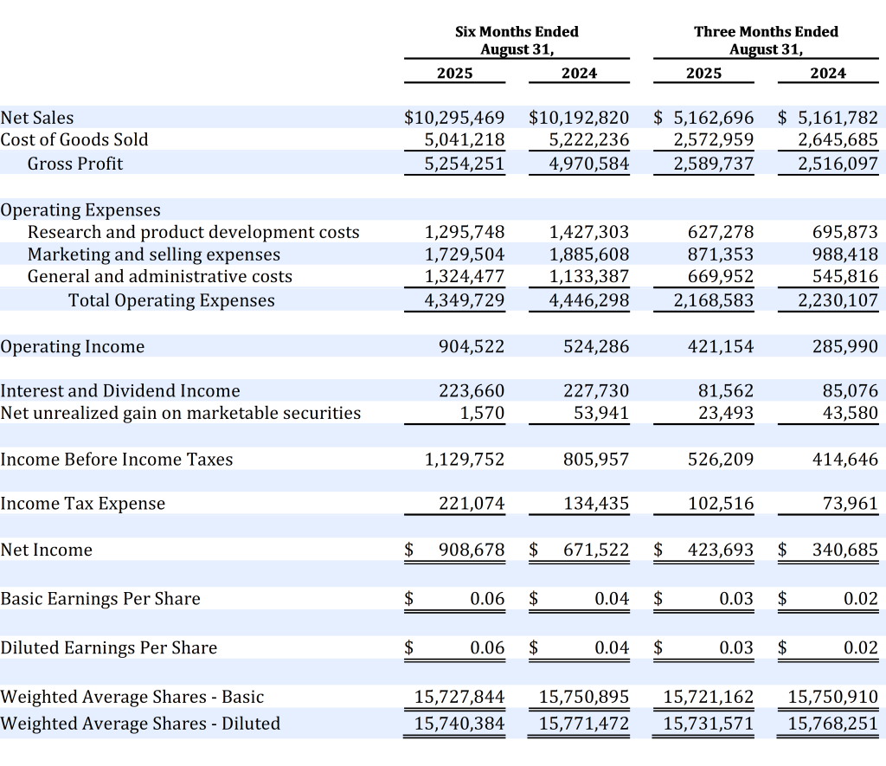The image size is (886, 766).
Task: Select the Income Before Income Taxes label
Action: (117, 460)
